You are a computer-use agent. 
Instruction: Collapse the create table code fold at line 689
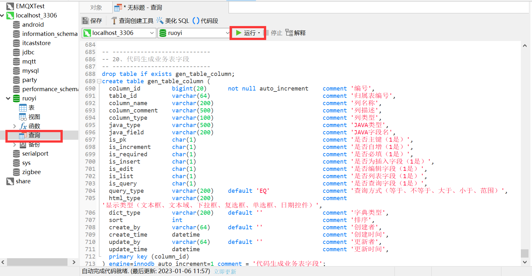click(x=99, y=81)
